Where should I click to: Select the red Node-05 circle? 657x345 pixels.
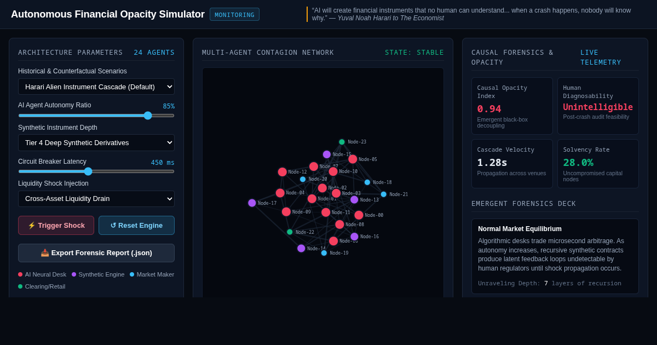pyautogui.click(x=353, y=159)
